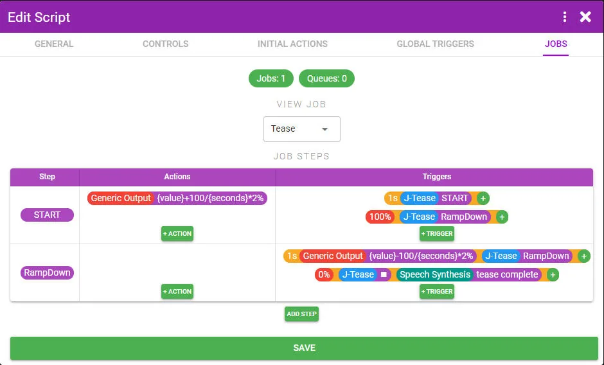This screenshot has width=604, height=365.
Task: Open the Global Triggers tab
Action: (x=435, y=44)
